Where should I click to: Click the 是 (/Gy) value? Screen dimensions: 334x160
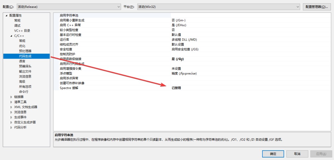(178, 59)
